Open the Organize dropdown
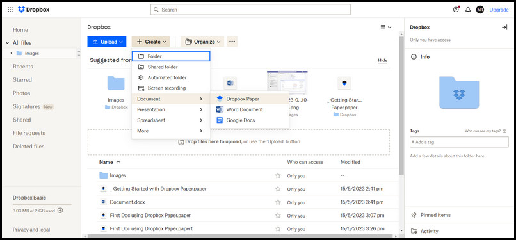Screen dimensions: 516x240 pyautogui.click(x=202, y=42)
